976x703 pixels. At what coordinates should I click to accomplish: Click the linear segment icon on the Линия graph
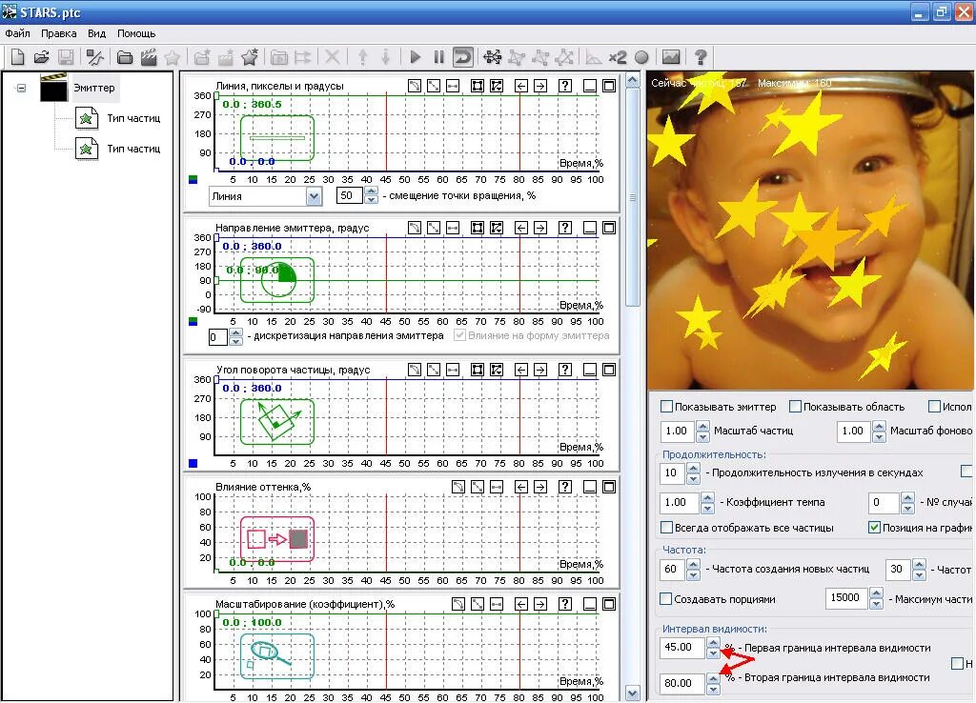pos(434,86)
